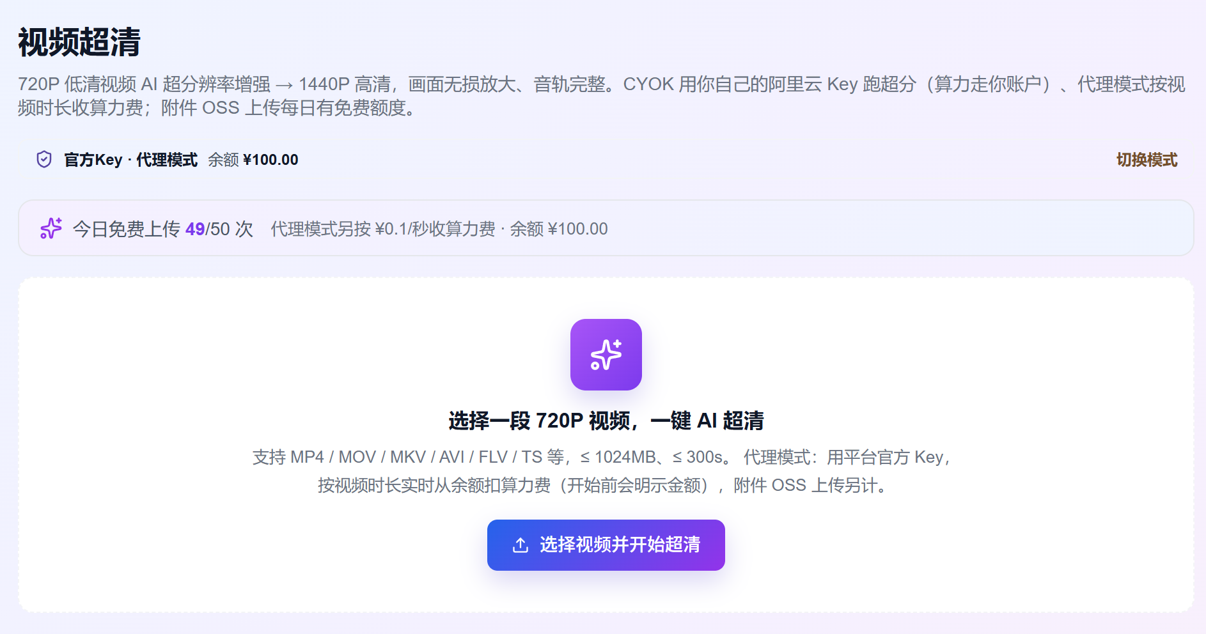The image size is (1206, 634).
Task: Click the 余额 ¥100.00 balance next to 代理模式
Action: pos(253,160)
